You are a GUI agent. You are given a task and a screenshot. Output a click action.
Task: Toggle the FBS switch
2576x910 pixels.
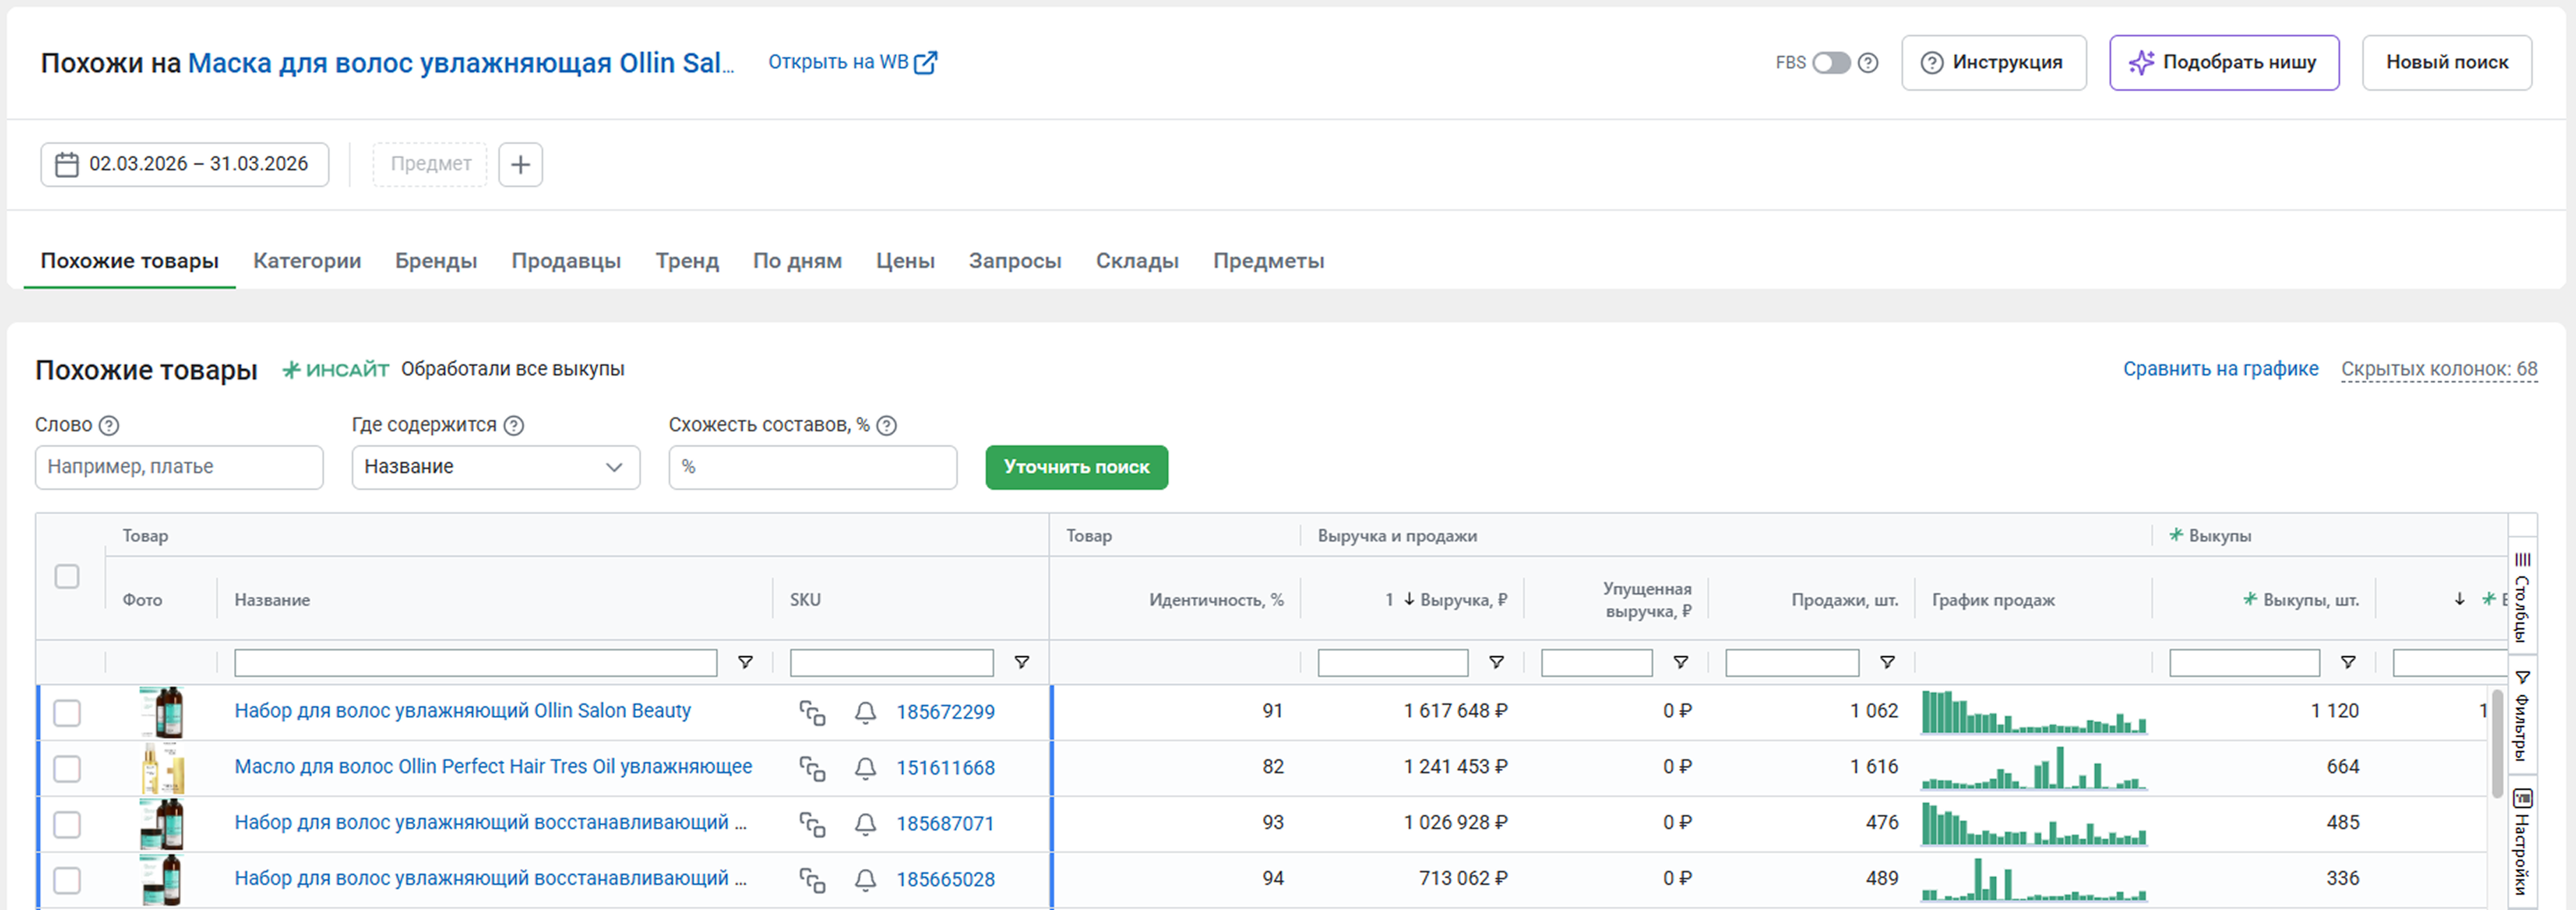point(1831,63)
